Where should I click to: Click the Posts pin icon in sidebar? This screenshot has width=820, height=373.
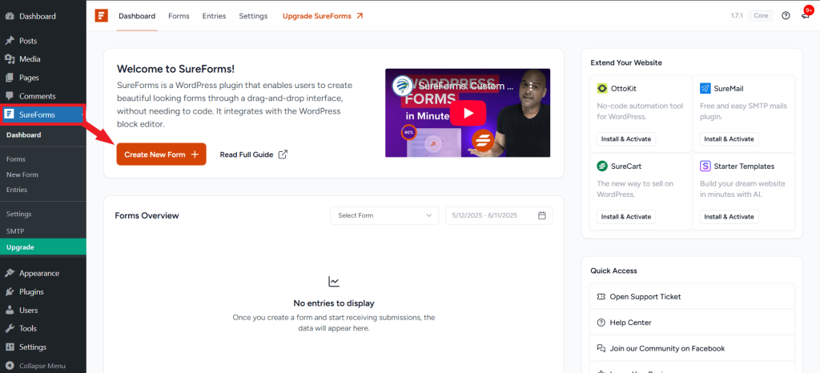pos(10,41)
